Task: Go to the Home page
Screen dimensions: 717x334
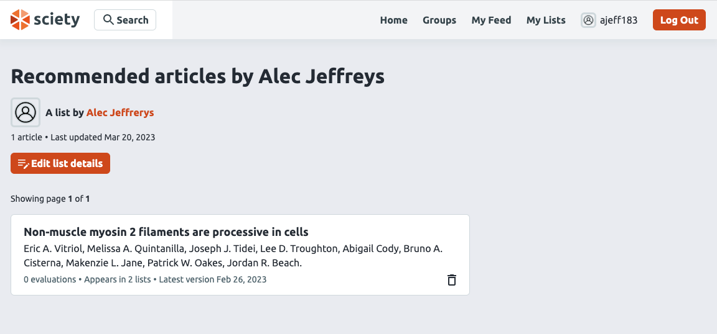Action: pyautogui.click(x=393, y=20)
